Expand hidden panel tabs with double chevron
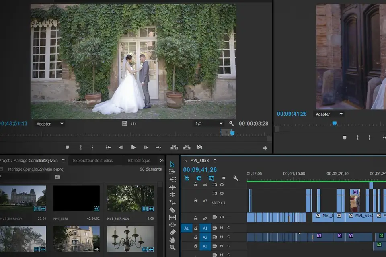The height and width of the screenshot is (257, 386). (x=162, y=161)
